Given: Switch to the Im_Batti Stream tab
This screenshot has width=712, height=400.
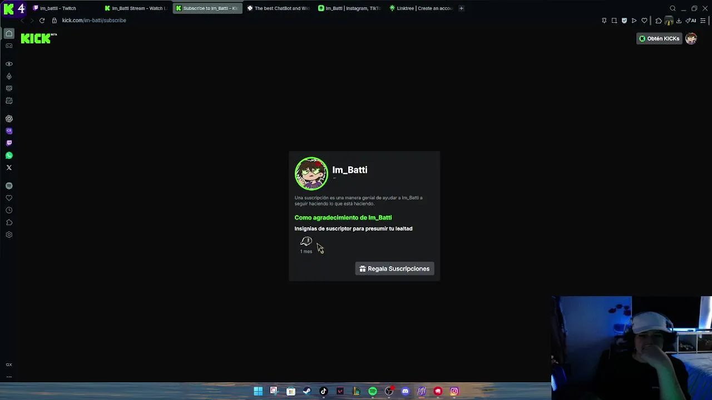Looking at the screenshot, I should coord(136,8).
